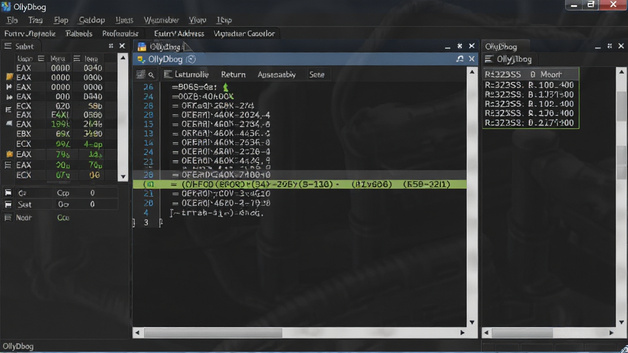
Task: Click the pin icon in the right panel header
Action: pyautogui.click(x=610, y=46)
